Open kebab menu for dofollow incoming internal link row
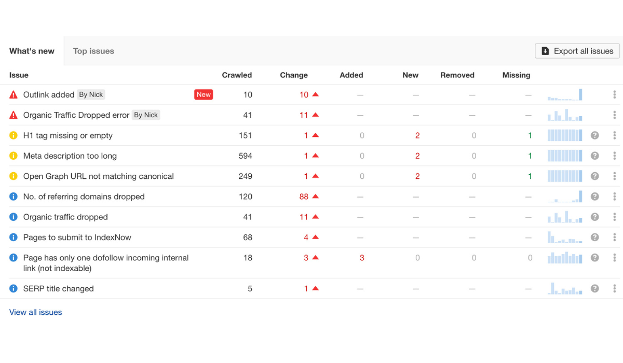 614,258
